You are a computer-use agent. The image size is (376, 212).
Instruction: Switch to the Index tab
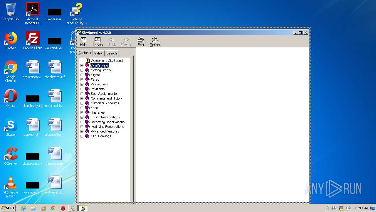[98, 53]
